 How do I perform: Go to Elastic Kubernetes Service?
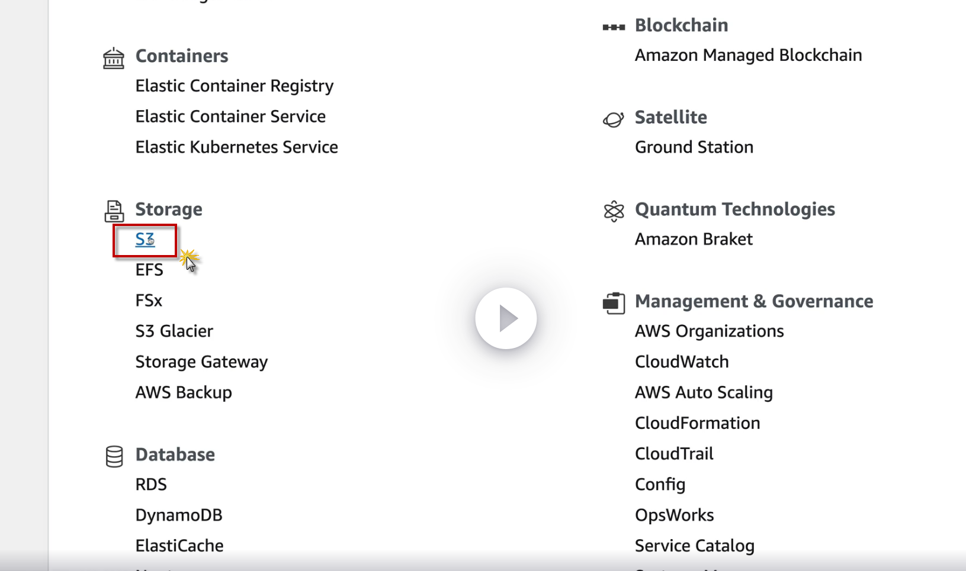[236, 147]
